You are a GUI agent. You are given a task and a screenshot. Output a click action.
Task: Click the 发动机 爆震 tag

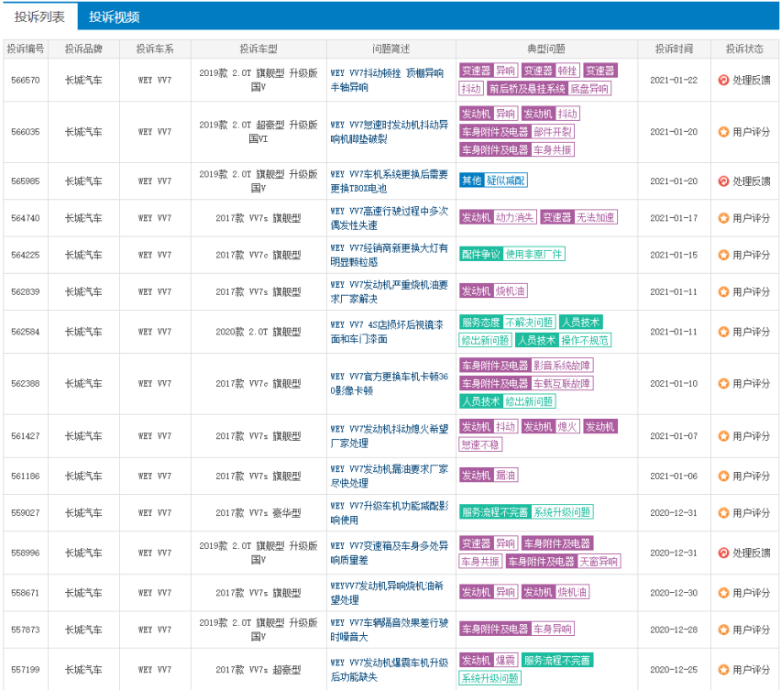(x=489, y=660)
